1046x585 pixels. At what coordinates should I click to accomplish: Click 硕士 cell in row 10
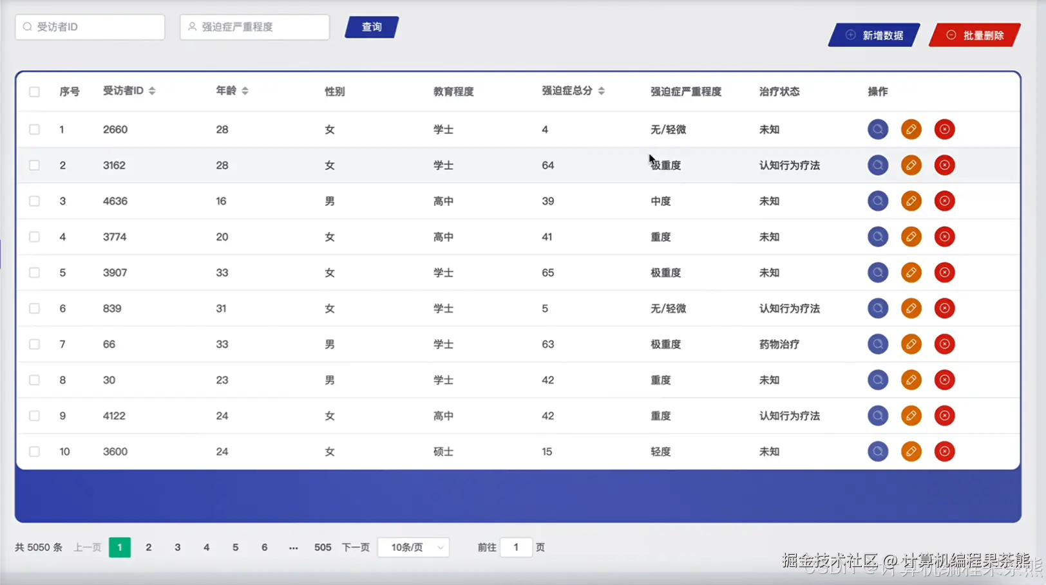(x=443, y=452)
